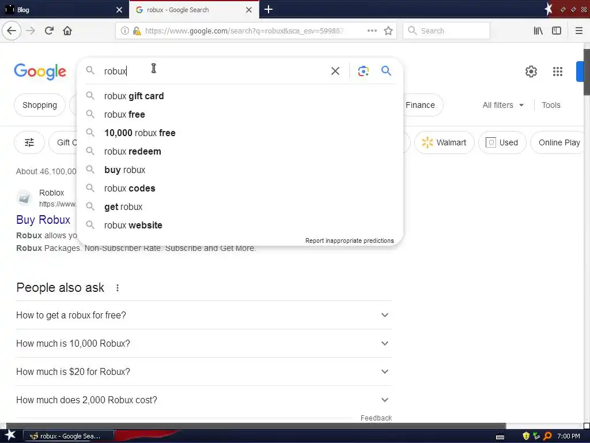Switch to the Blog tab
The image size is (590, 443).
coord(64,10)
